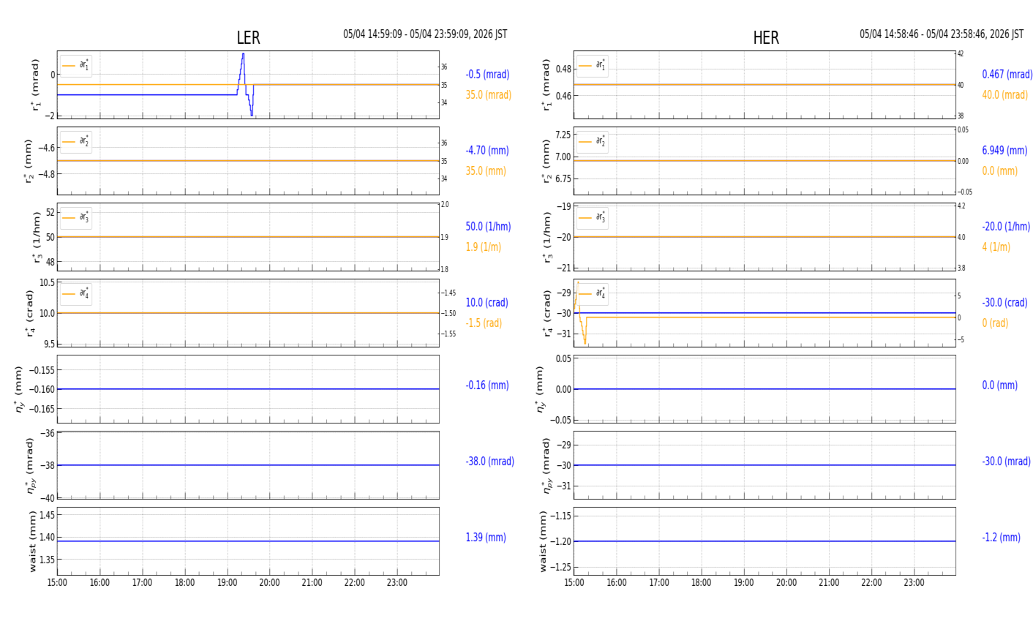
Task: Click the blue 10.0 (crad) value
Action: coord(487,303)
